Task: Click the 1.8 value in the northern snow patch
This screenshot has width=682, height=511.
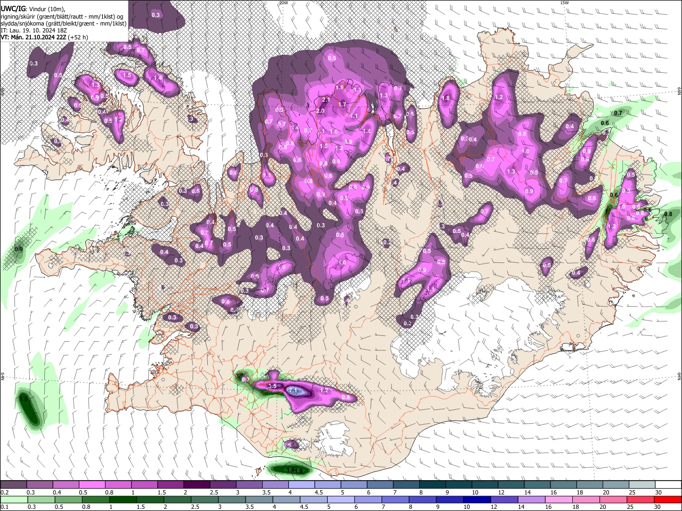Action: click(446, 98)
